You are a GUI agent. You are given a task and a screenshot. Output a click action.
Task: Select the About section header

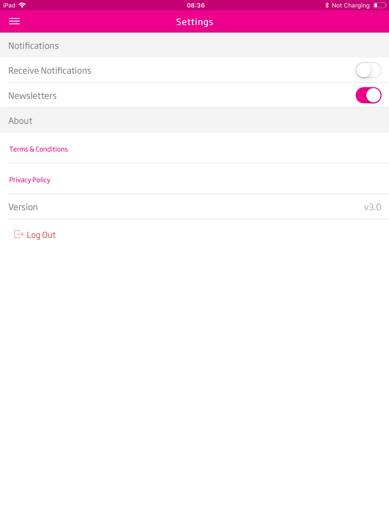point(20,121)
